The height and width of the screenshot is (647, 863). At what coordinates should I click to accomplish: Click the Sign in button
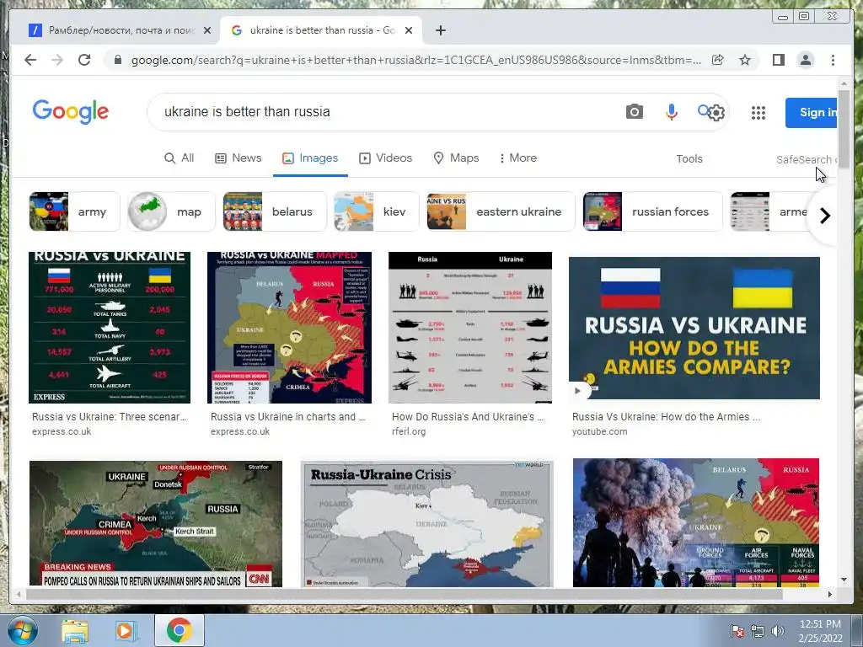click(x=812, y=112)
